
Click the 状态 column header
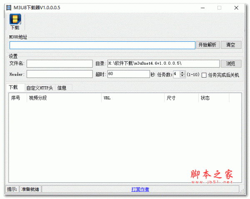click(x=214, y=98)
